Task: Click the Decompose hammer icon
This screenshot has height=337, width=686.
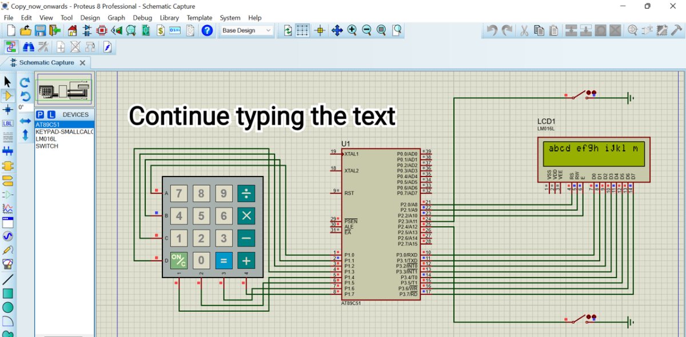Action: pos(677,30)
